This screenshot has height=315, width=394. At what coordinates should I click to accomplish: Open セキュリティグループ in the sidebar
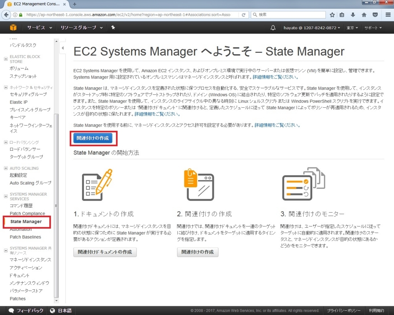(x=28, y=94)
